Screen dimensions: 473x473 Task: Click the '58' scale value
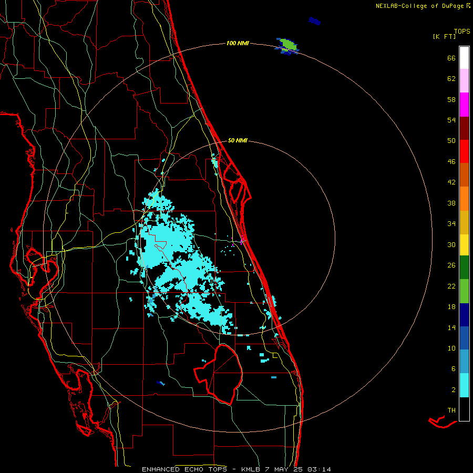coord(451,99)
